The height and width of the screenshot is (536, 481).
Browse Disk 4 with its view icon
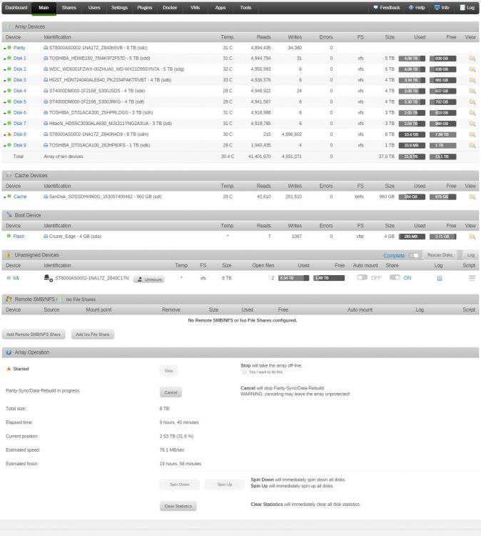[x=472, y=91]
